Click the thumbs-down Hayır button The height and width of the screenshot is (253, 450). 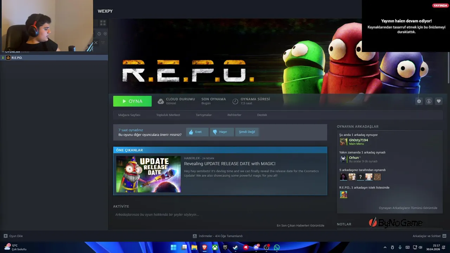(221, 132)
